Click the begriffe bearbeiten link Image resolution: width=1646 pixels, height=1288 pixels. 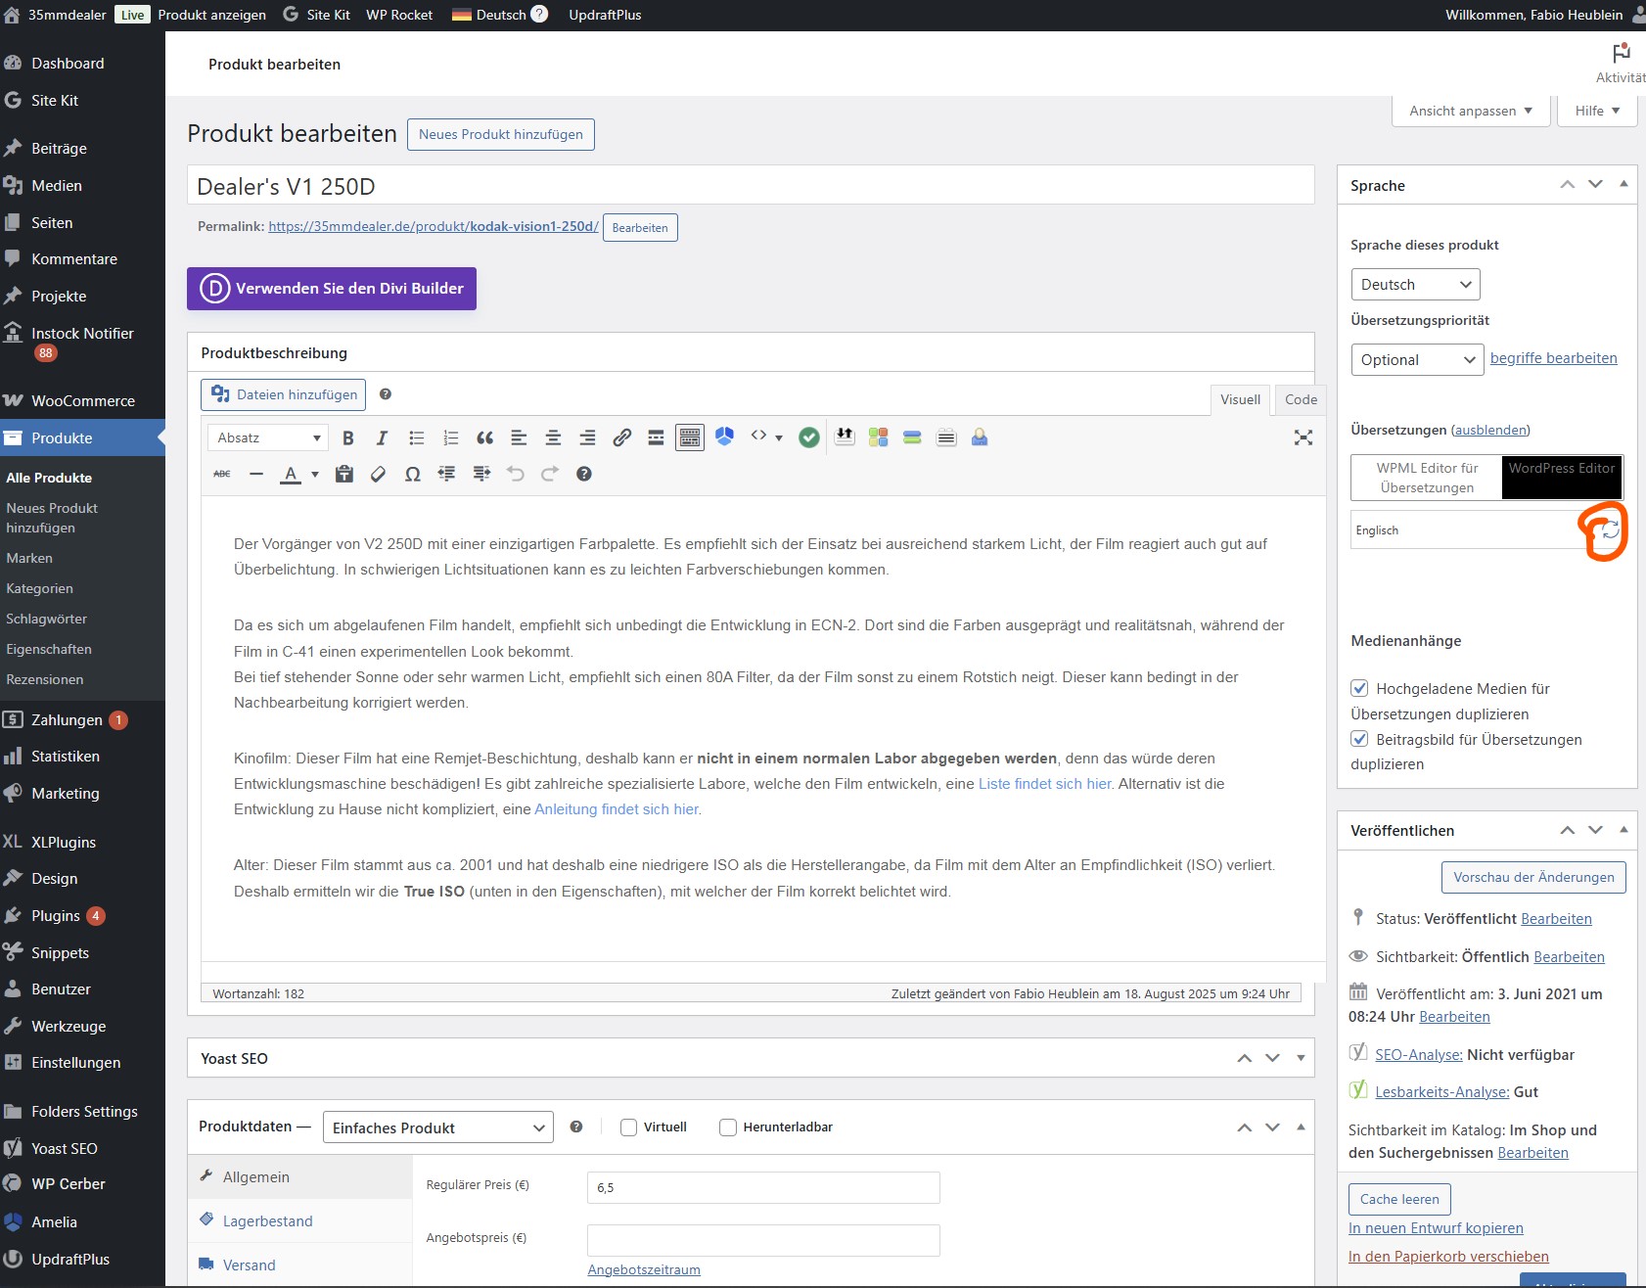click(x=1553, y=358)
